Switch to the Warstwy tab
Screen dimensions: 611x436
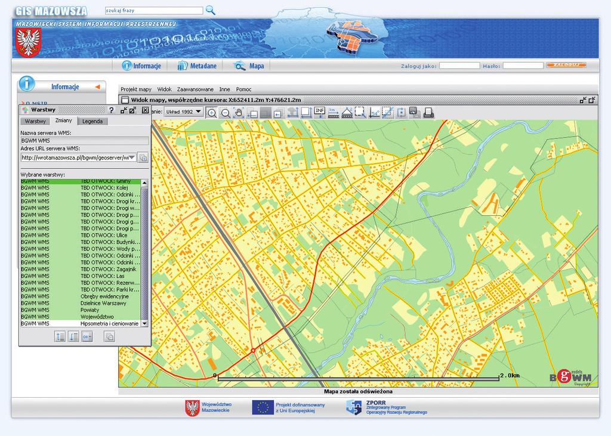tap(35, 121)
